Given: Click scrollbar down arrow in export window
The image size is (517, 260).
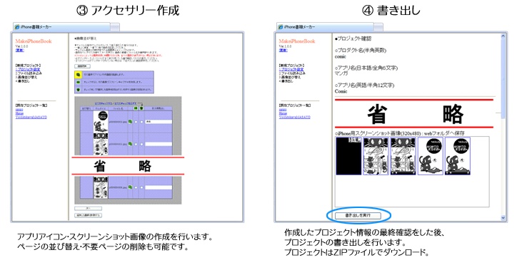Looking at the screenshot, I should pyautogui.click(x=503, y=217).
